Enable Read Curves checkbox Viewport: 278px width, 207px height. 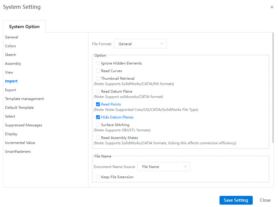point(98,71)
